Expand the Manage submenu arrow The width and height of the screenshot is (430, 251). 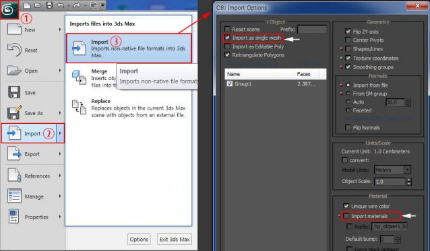[x=60, y=196]
